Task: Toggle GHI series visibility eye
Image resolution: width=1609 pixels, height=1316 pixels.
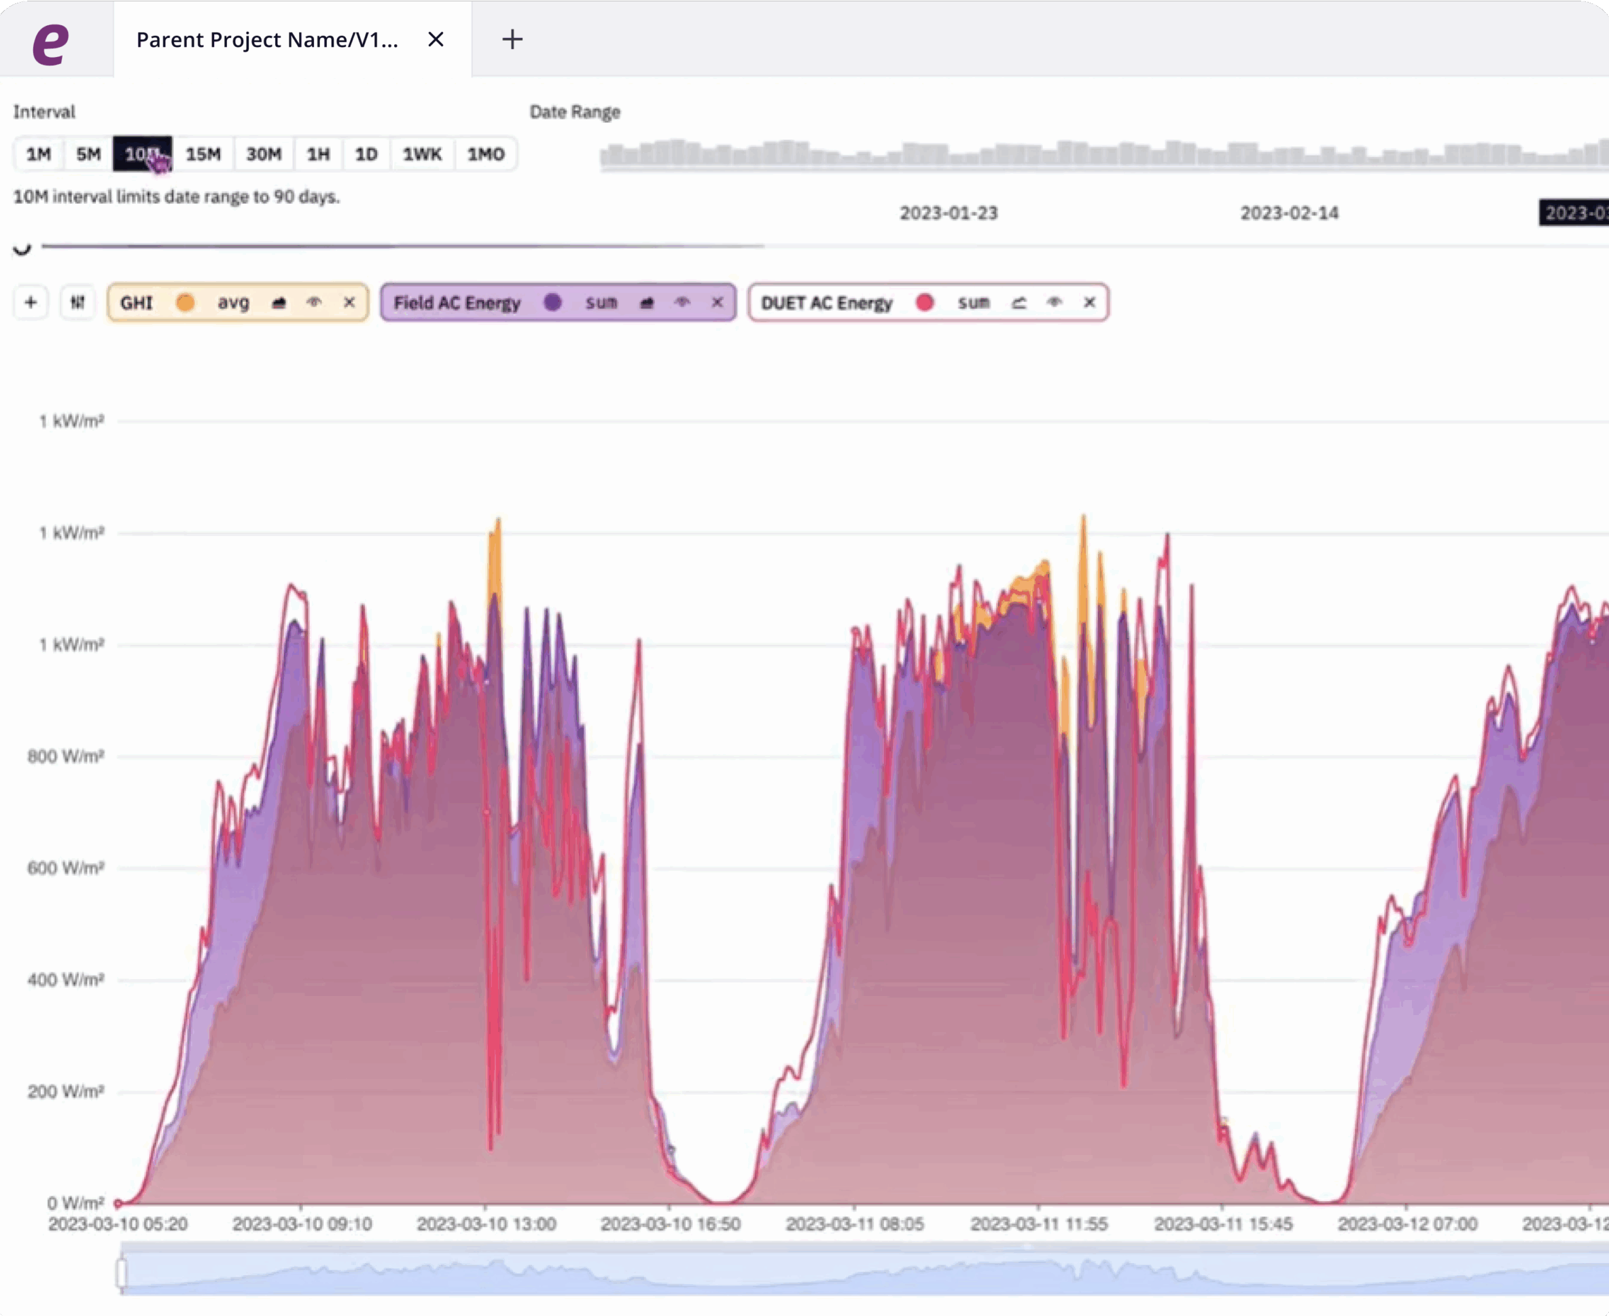Action: (x=314, y=302)
